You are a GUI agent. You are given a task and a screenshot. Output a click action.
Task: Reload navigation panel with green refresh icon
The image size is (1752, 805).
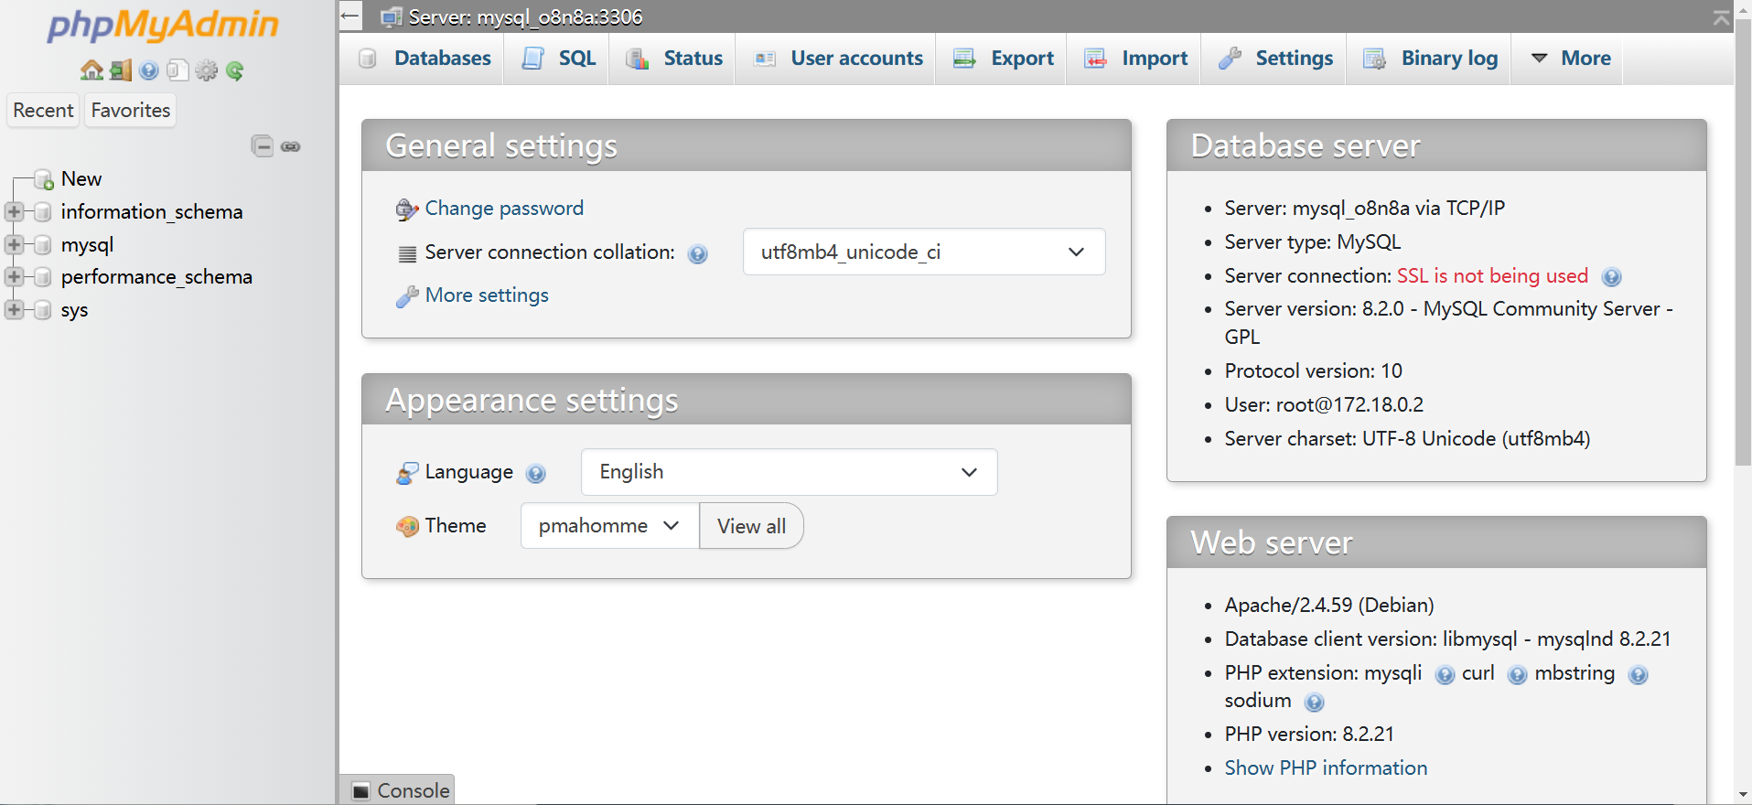(235, 70)
